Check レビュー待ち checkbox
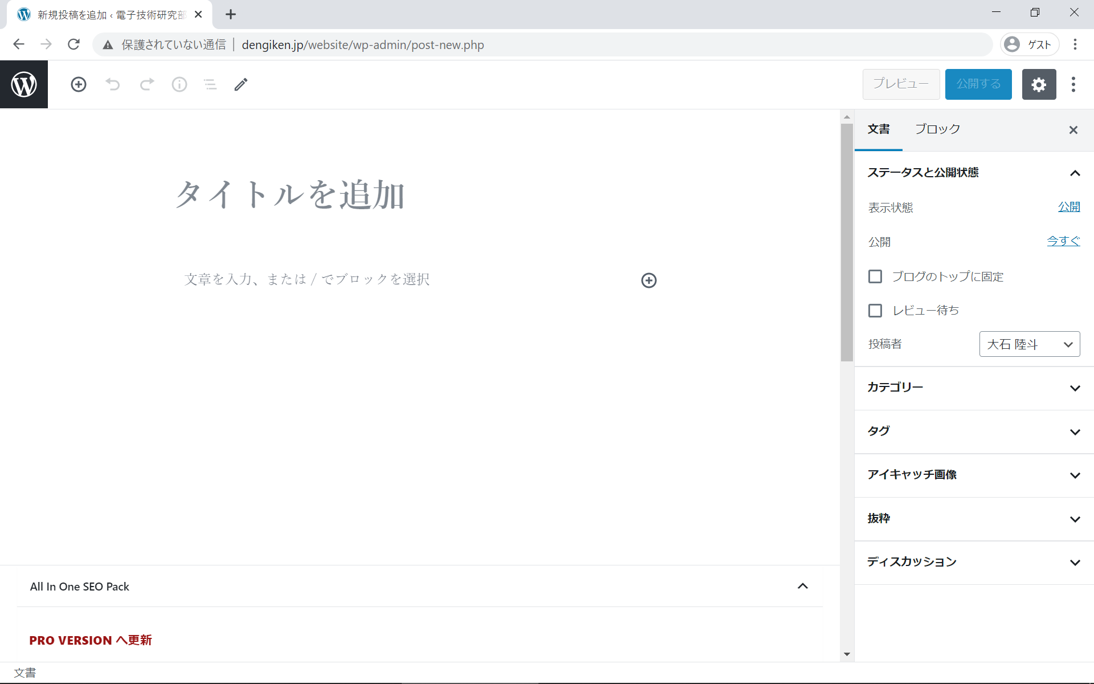Viewport: 1094px width, 684px height. pyautogui.click(x=875, y=310)
